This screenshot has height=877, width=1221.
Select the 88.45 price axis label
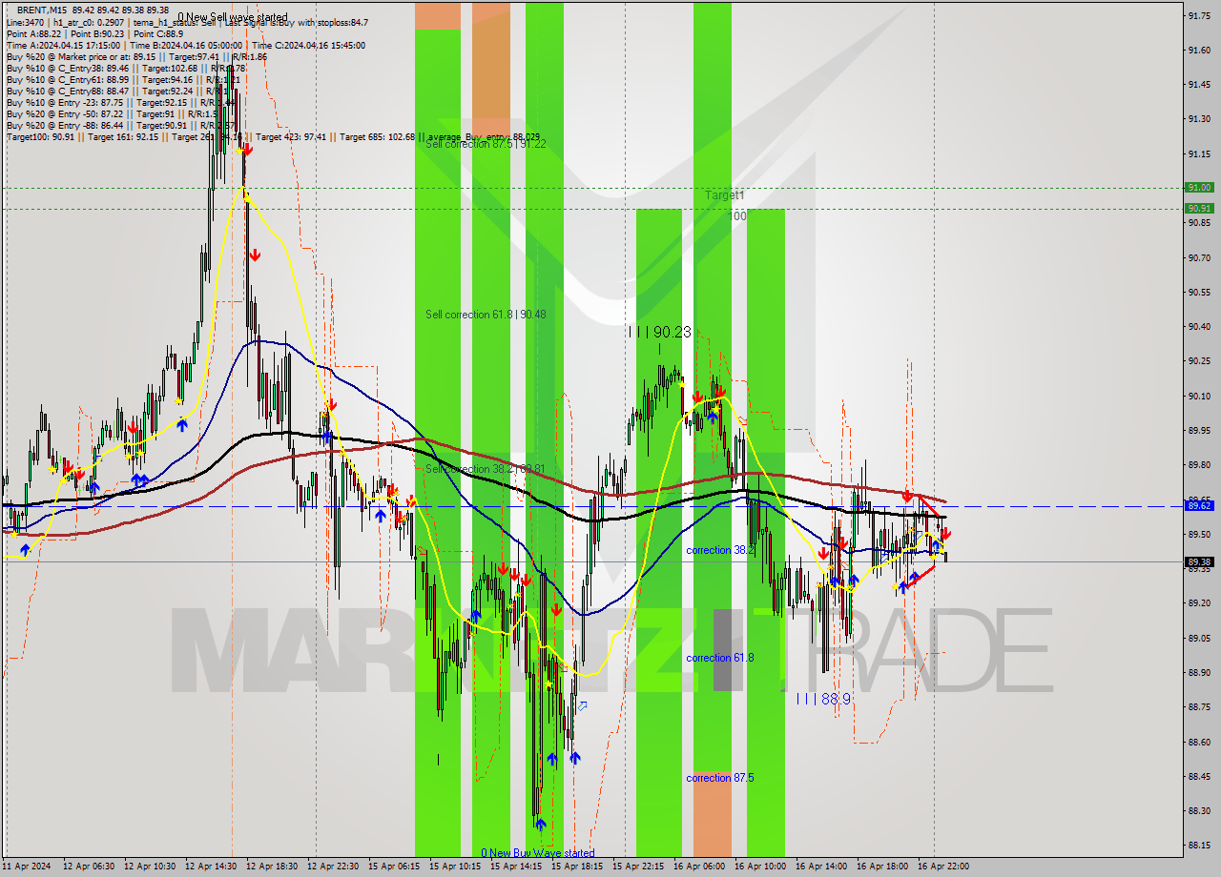[1199, 776]
